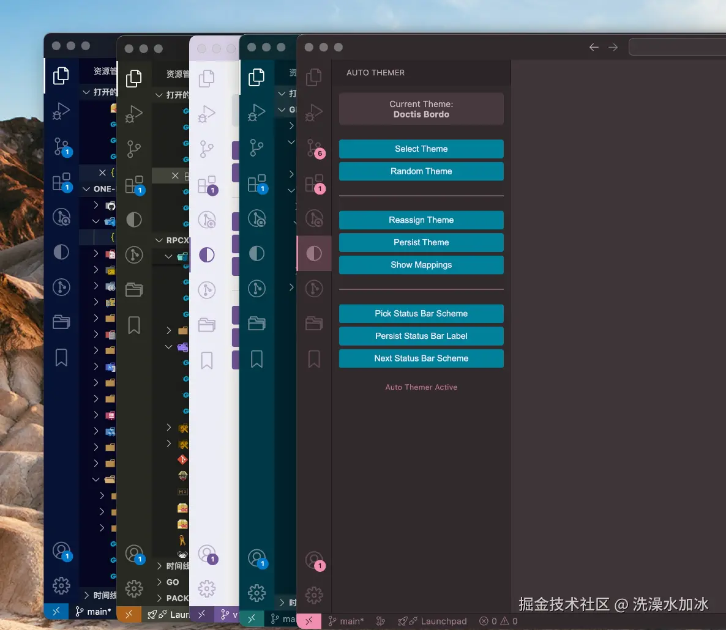The image size is (726, 630).
Task: Open Explorer in the light lavender window
Action: tap(206, 79)
